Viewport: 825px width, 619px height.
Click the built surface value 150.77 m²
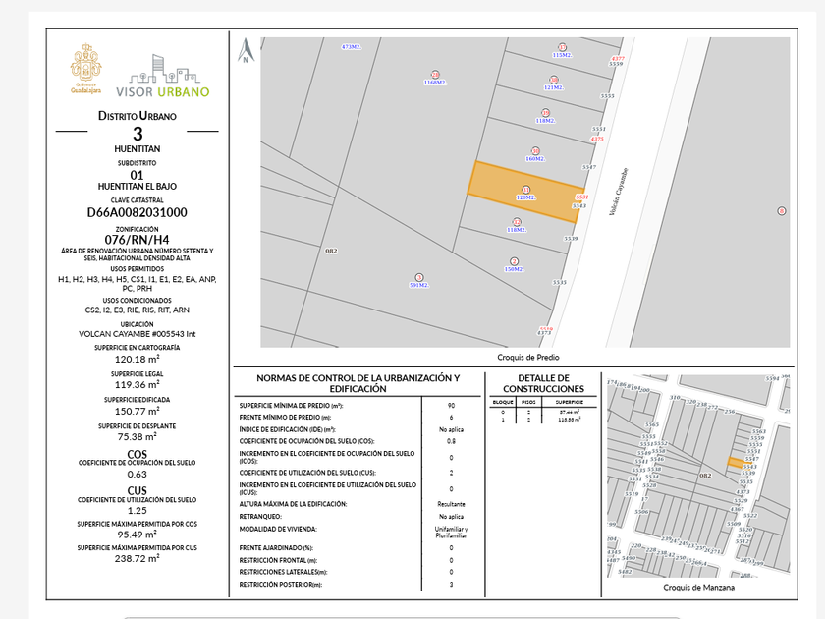coord(137,411)
